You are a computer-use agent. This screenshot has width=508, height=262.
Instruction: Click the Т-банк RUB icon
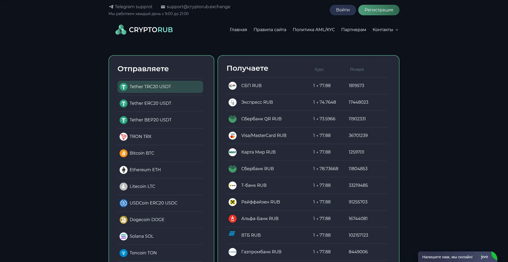pos(233,185)
